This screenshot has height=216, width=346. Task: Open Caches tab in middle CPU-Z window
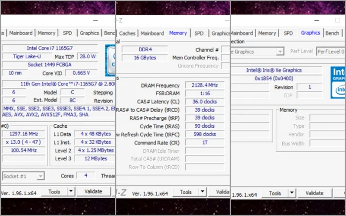[x=127, y=34]
